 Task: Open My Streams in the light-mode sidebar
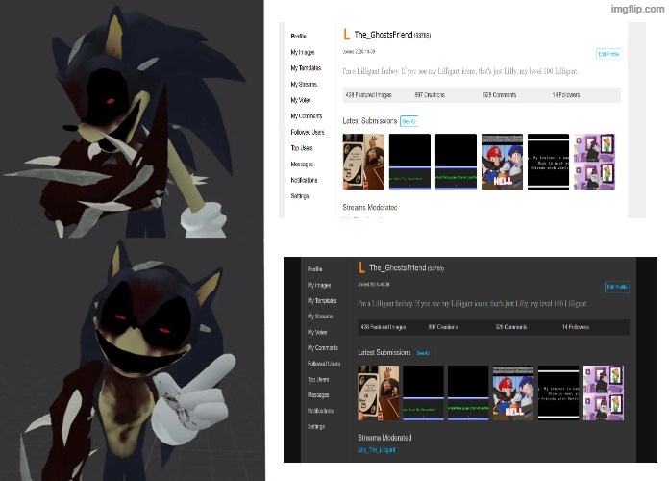304,84
